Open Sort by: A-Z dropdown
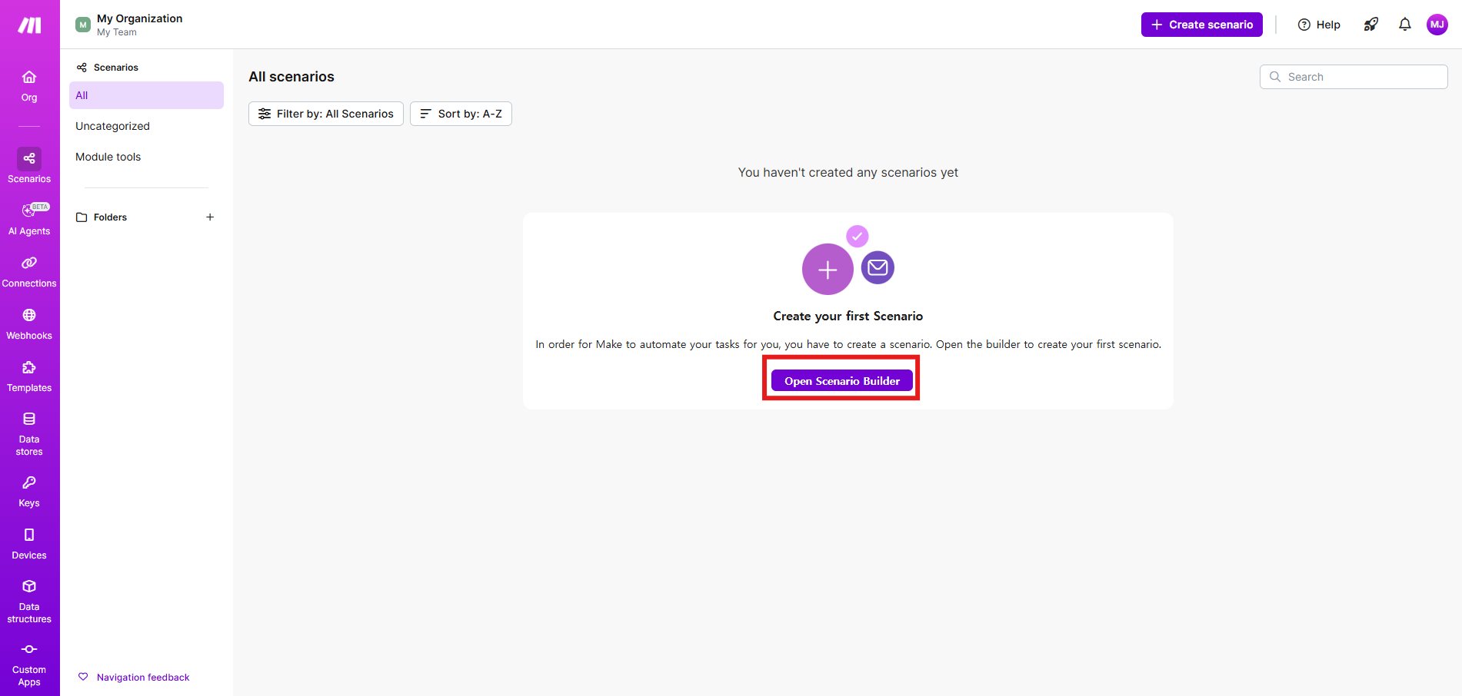 click(x=461, y=114)
